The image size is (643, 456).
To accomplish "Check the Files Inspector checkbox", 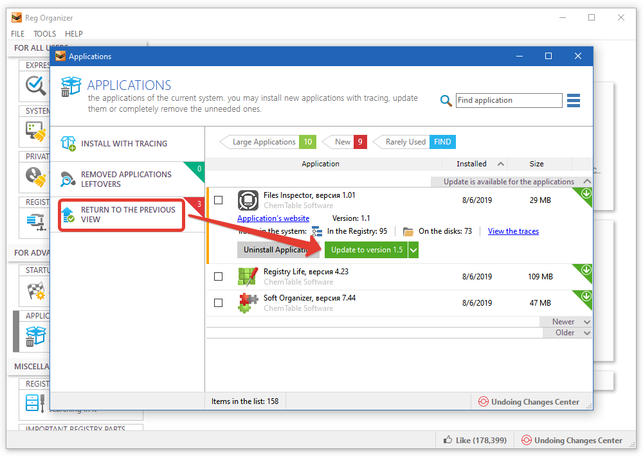I will 219,200.
